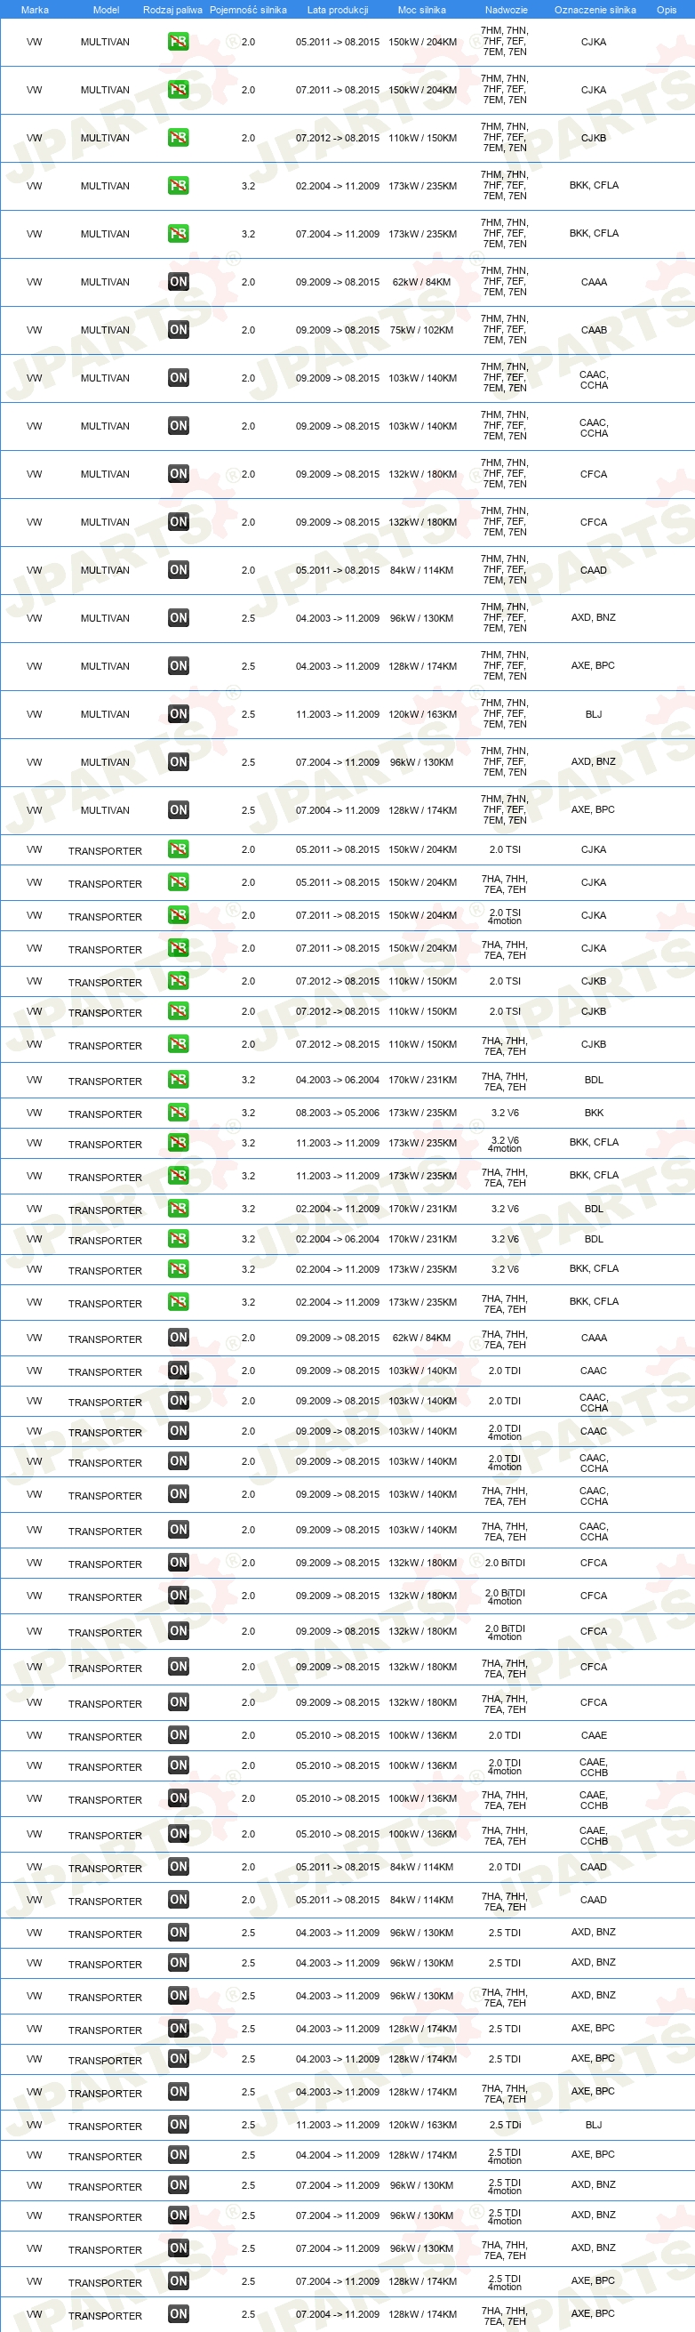Select ON icon in Multivan 04.2003 96kW/130KM row
The image size is (695, 2332).
point(179,617)
